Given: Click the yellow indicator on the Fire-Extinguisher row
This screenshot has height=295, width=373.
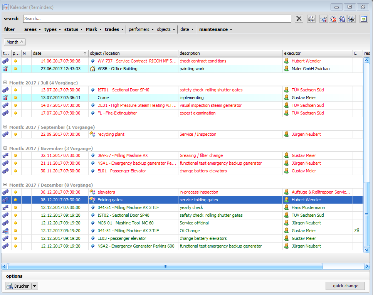Looking at the screenshot, I should (16, 113).
